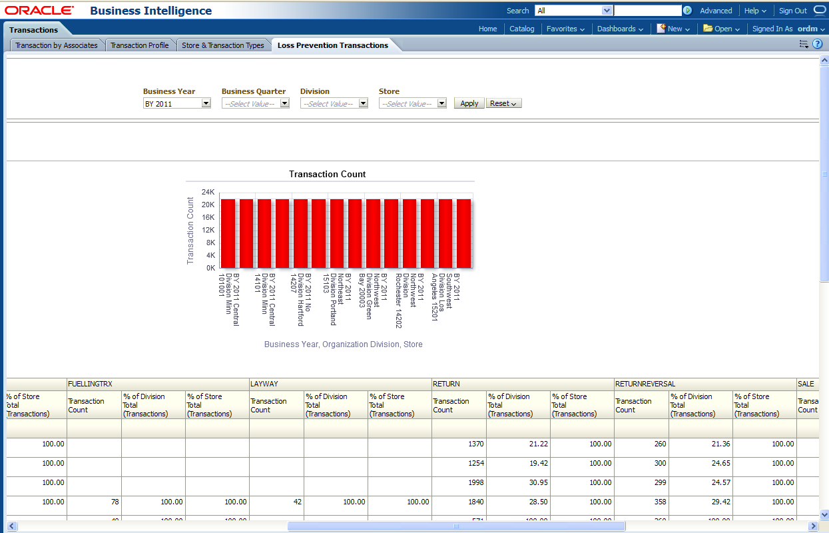
Task: Click the blue help question mark icon
Action: click(x=818, y=44)
